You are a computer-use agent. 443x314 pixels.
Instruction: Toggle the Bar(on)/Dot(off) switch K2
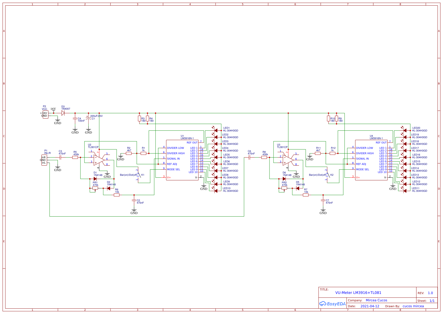[x=328, y=175]
